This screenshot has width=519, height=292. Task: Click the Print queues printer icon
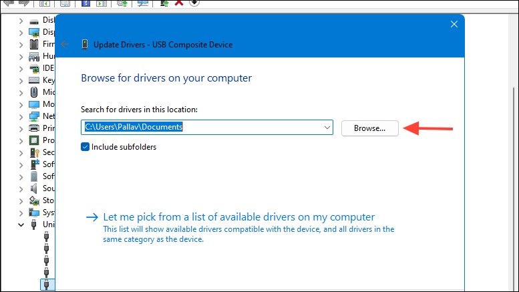point(34,128)
